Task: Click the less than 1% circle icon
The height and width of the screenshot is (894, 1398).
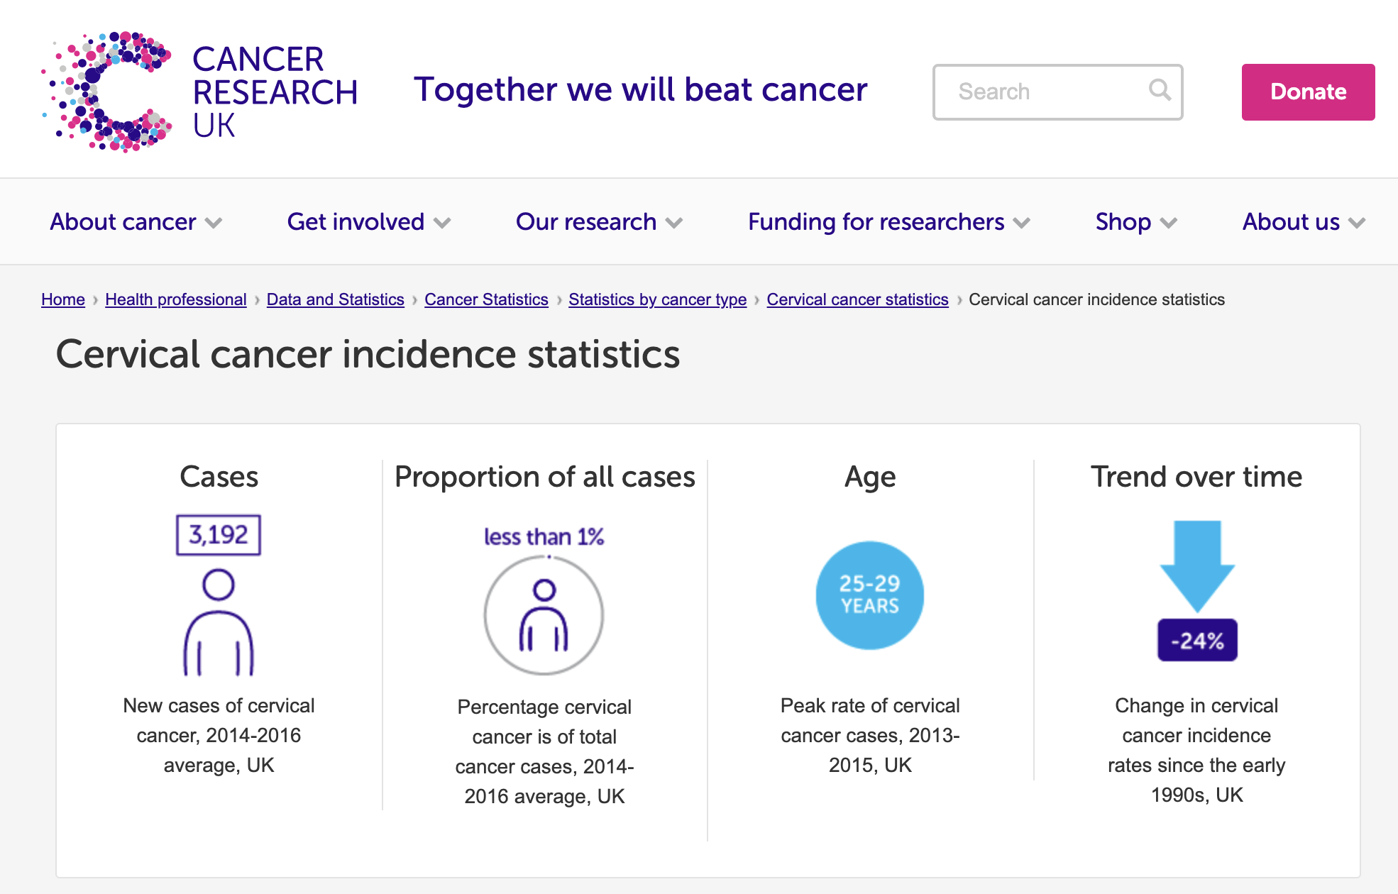Action: pyautogui.click(x=544, y=614)
